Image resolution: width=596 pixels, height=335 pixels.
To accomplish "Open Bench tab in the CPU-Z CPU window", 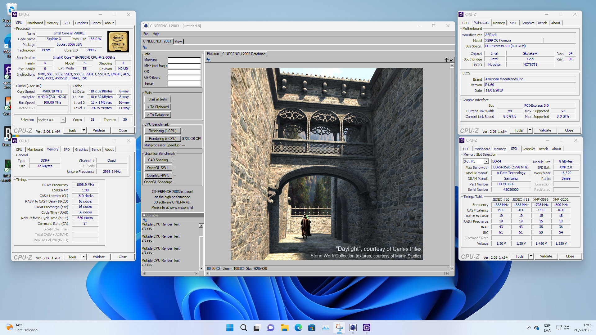I will click(x=96, y=23).
